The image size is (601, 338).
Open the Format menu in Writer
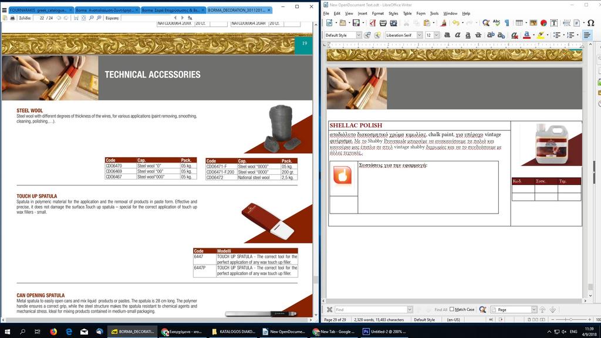point(377,13)
